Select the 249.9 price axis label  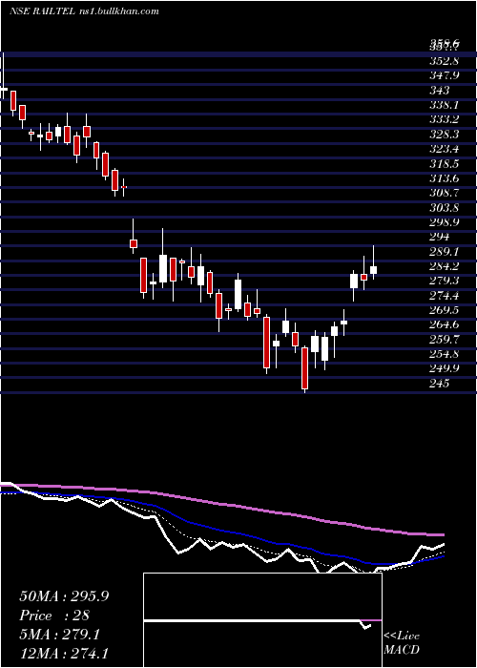(x=445, y=369)
